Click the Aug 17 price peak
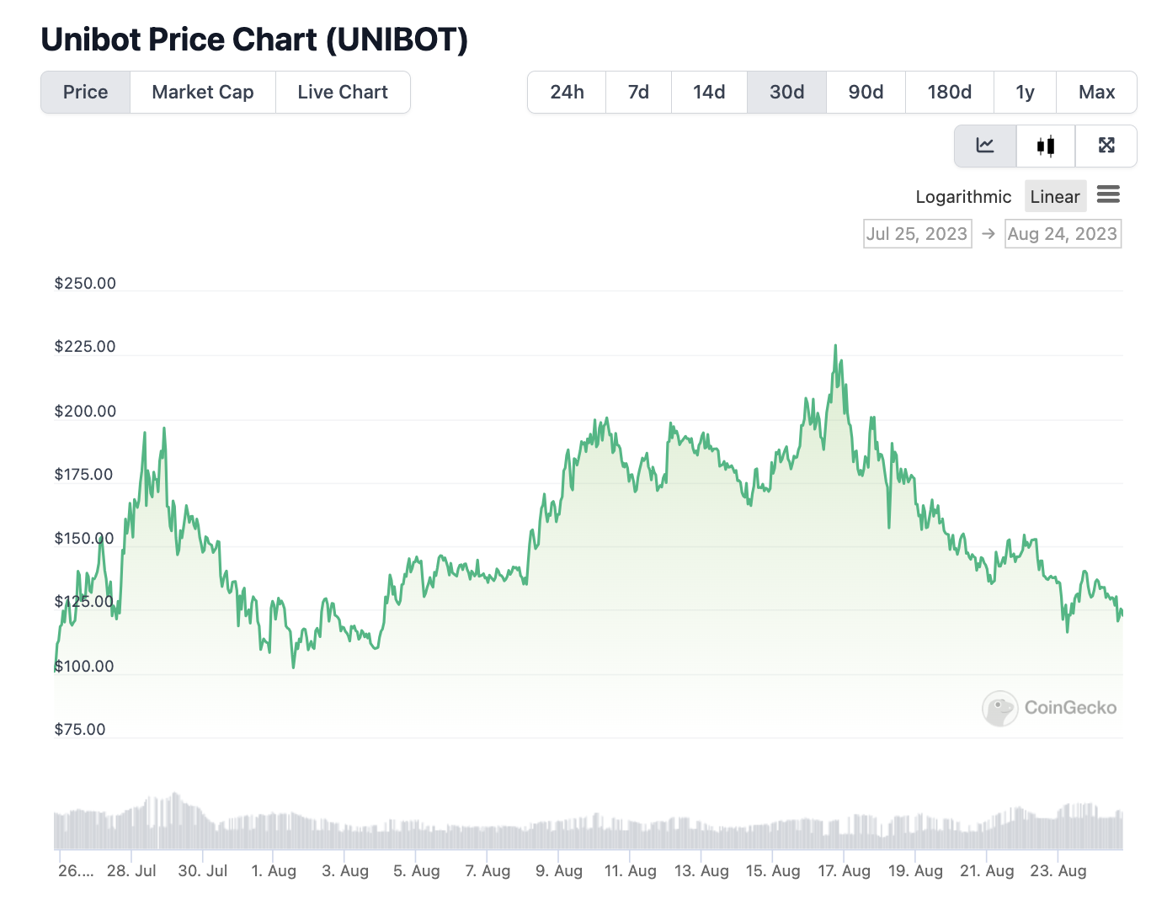The image size is (1167, 904). coord(835,346)
